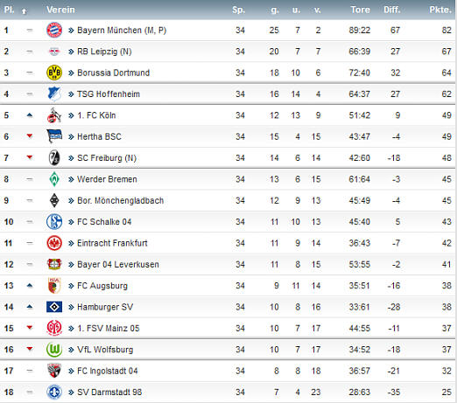Click the Werder Bremen green diamond logo
This screenshot has width=457, height=403.
point(54,179)
